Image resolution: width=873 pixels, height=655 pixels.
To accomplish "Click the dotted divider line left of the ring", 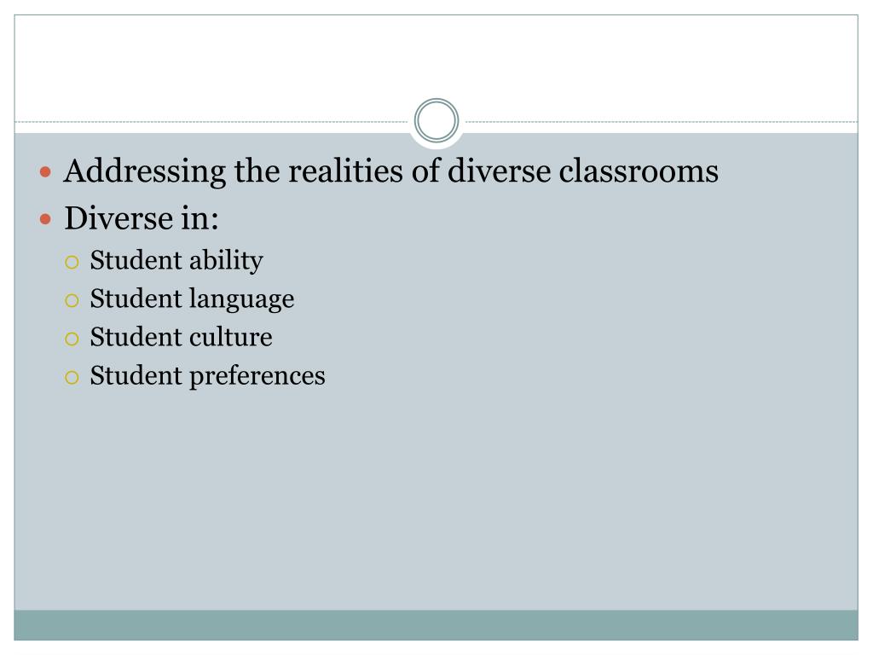I will [211, 121].
